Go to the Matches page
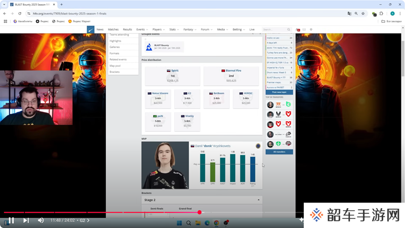 coord(113,29)
